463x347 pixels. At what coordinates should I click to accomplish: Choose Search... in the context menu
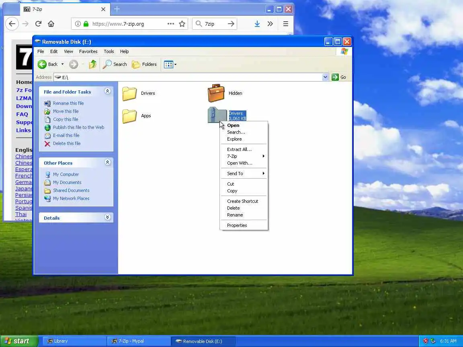(x=244, y=132)
